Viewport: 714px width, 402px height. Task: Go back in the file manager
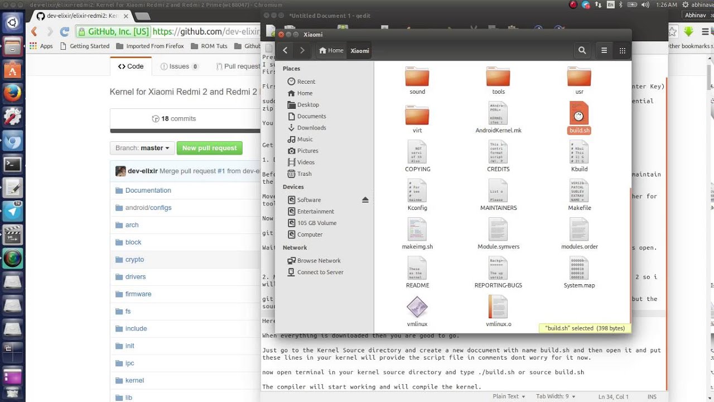click(x=285, y=50)
